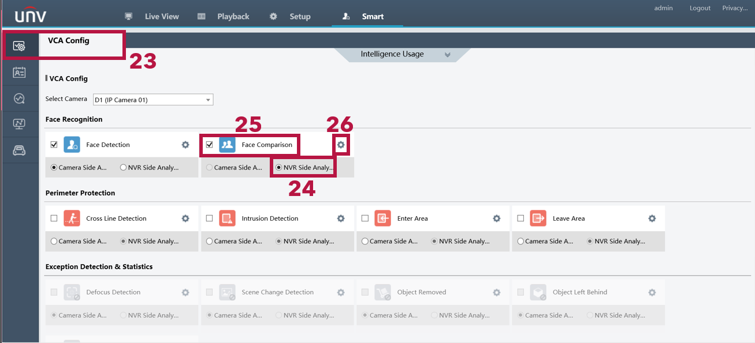Uncheck the Face Detection checkbox
This screenshot has width=755, height=343.
(x=54, y=145)
